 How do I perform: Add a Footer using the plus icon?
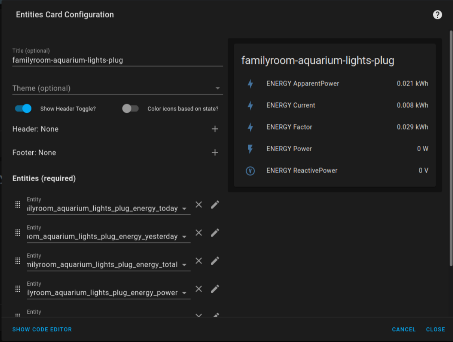click(215, 152)
